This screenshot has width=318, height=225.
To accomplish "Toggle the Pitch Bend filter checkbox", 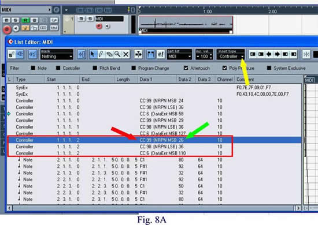I will click(x=95, y=68).
